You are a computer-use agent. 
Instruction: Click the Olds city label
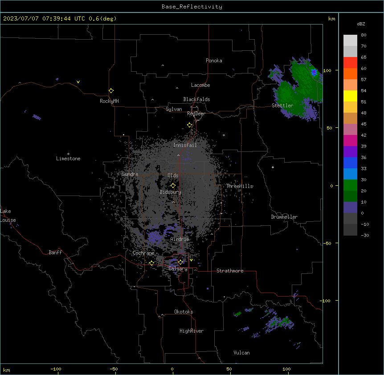click(x=173, y=175)
